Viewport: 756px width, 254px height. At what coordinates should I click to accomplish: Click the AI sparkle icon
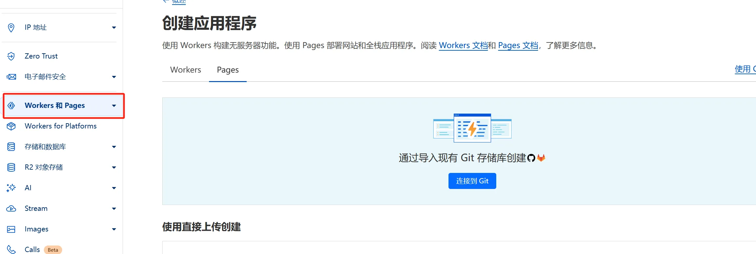point(11,188)
